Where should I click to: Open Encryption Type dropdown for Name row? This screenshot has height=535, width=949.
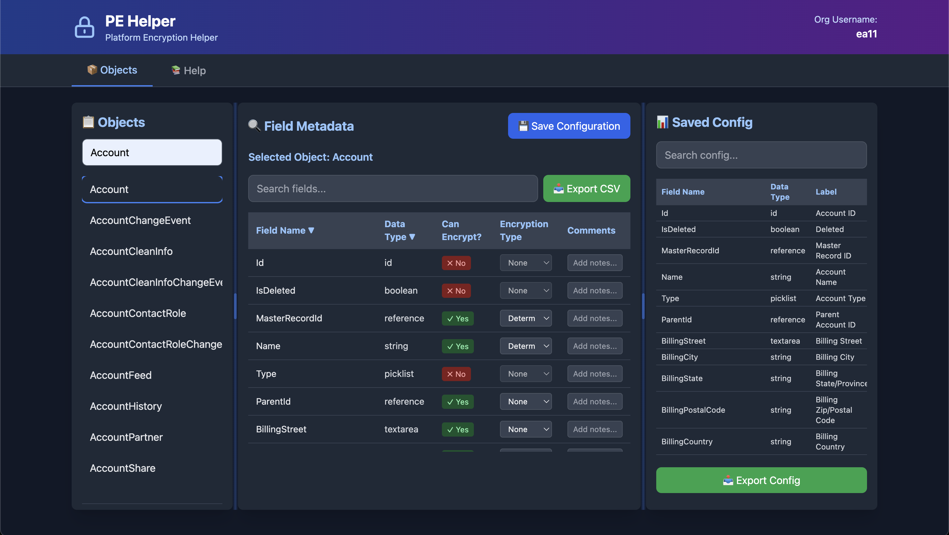pyautogui.click(x=526, y=346)
